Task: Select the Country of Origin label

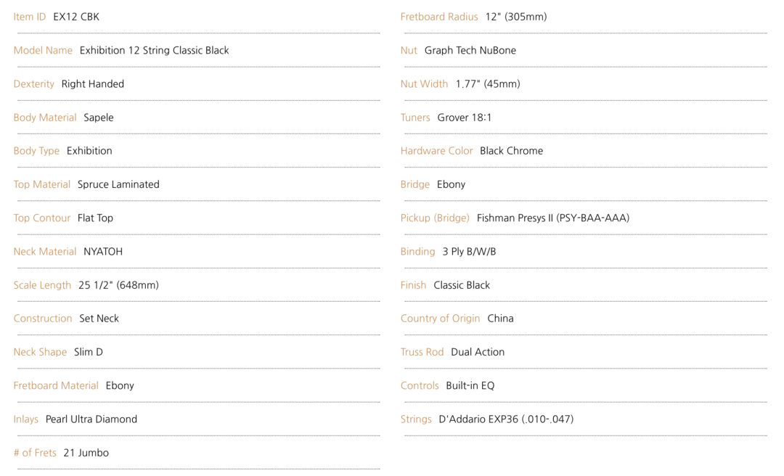Action: pyautogui.click(x=440, y=319)
